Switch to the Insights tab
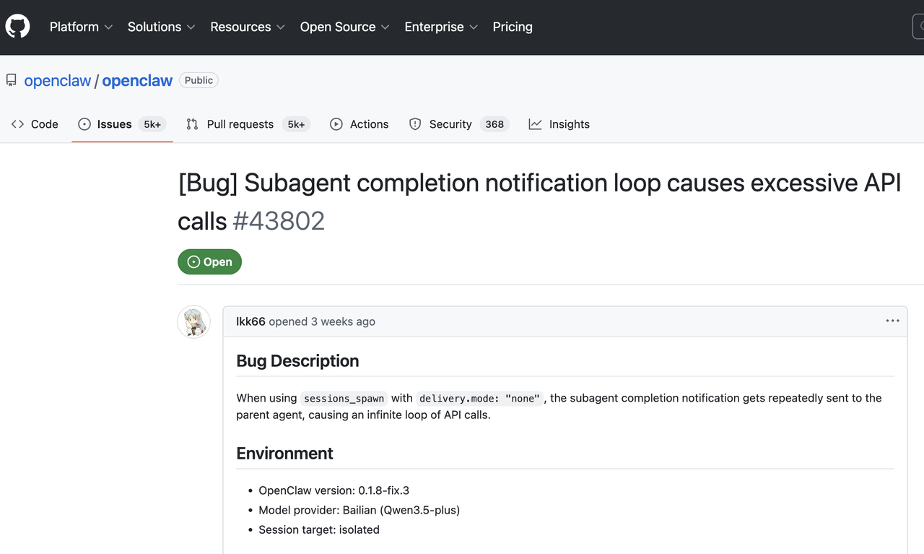This screenshot has height=554, width=924. (x=559, y=124)
